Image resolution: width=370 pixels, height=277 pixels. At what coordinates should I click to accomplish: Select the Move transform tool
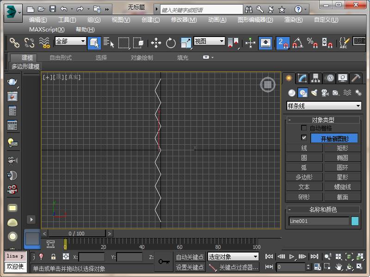(x=156, y=43)
